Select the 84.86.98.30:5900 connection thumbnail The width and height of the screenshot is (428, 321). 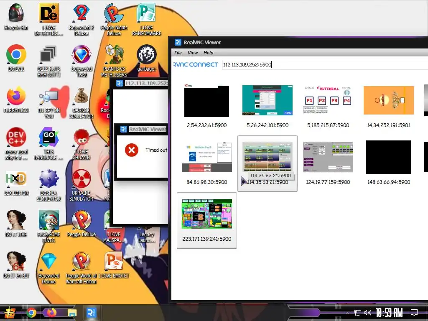point(206,157)
